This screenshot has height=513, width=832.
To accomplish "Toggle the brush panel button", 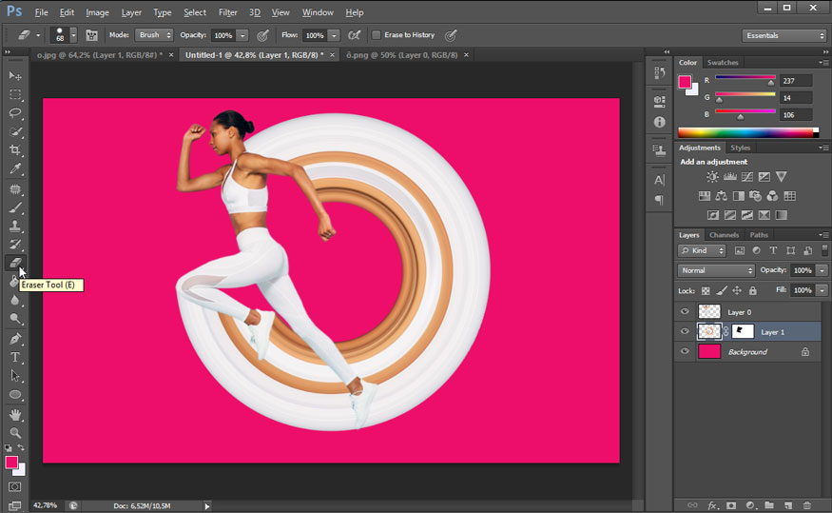I will (92, 35).
